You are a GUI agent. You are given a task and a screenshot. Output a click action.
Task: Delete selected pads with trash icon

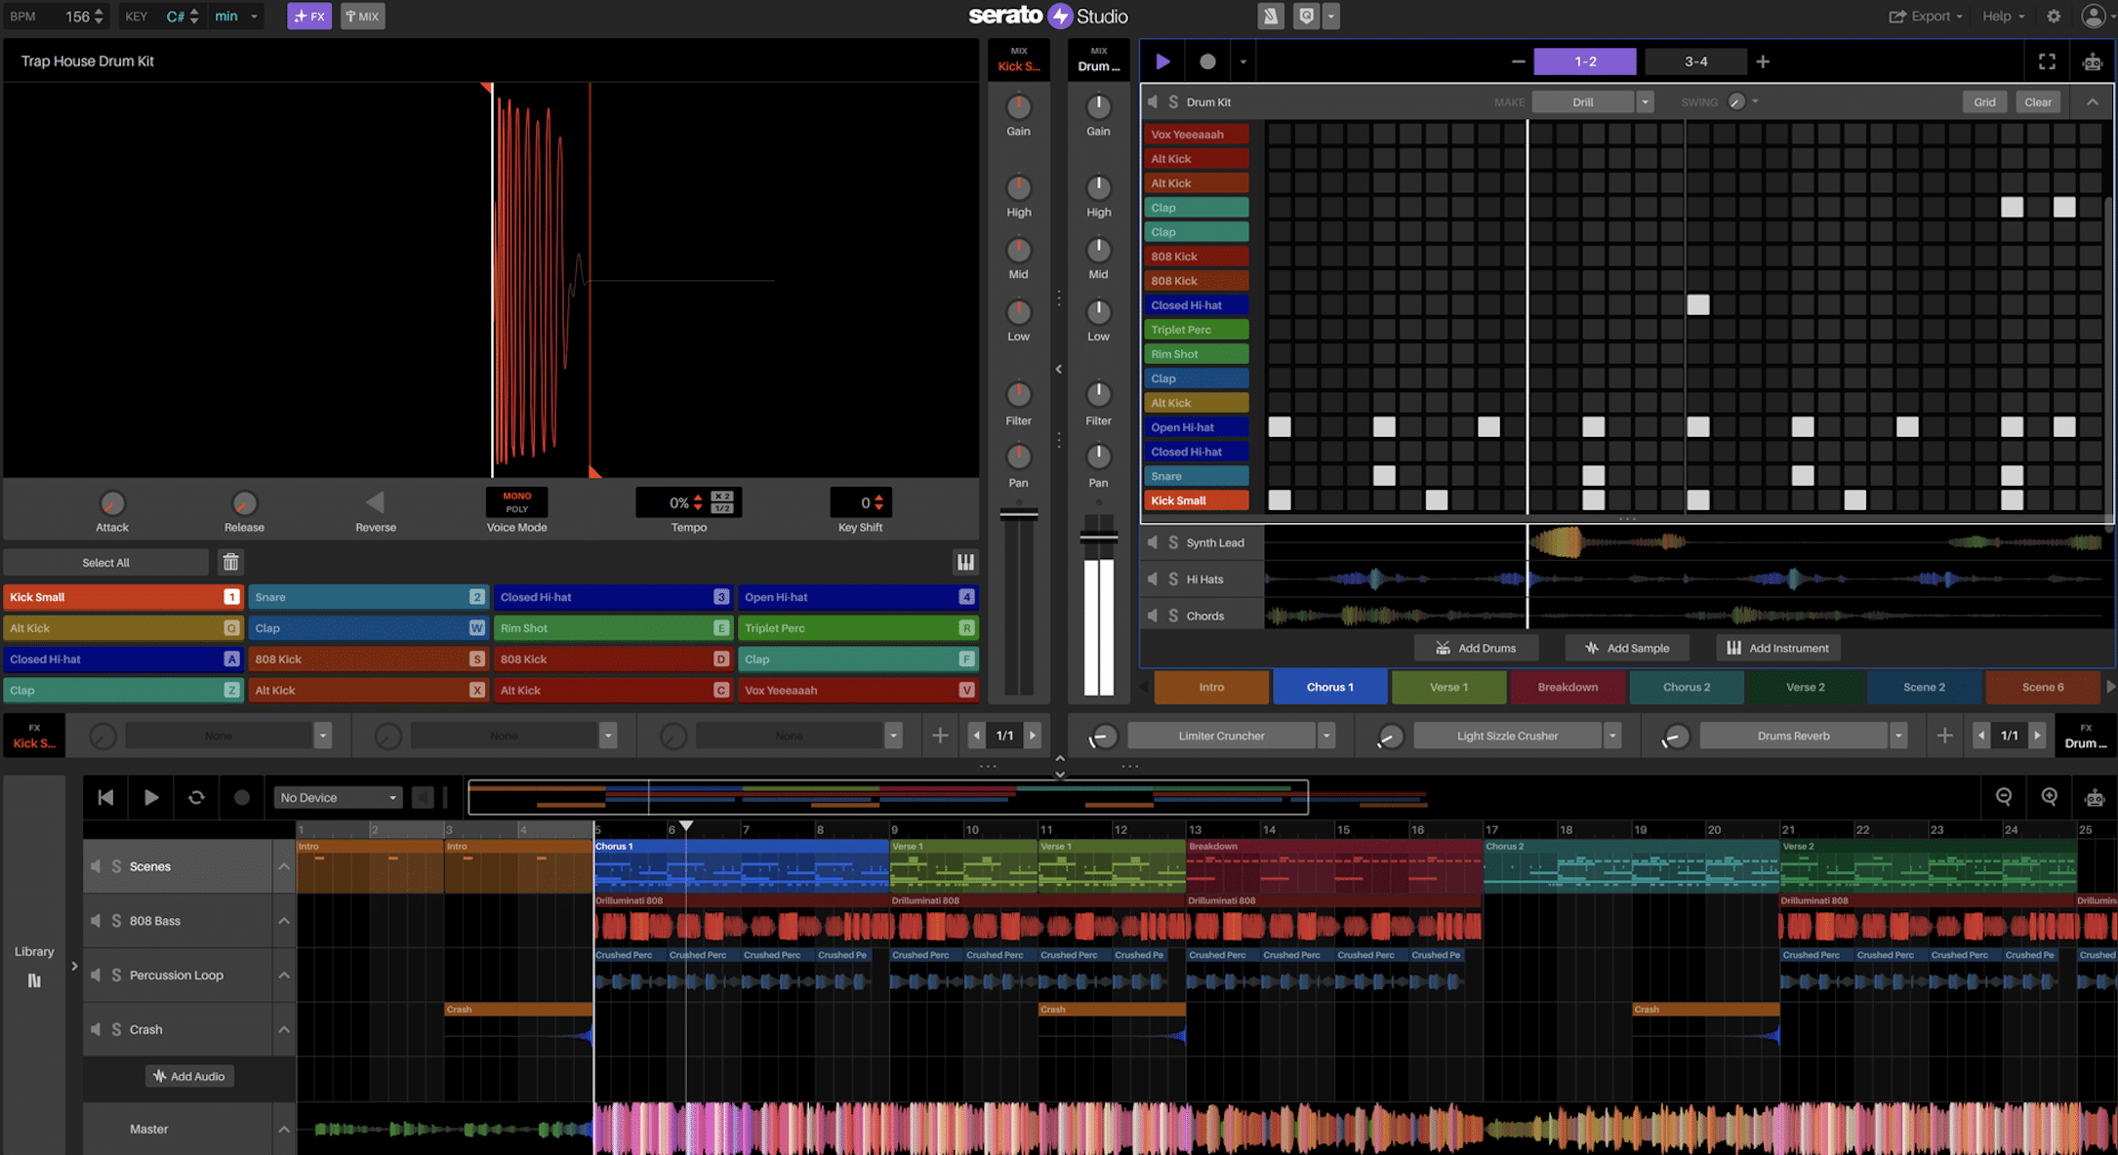click(230, 562)
